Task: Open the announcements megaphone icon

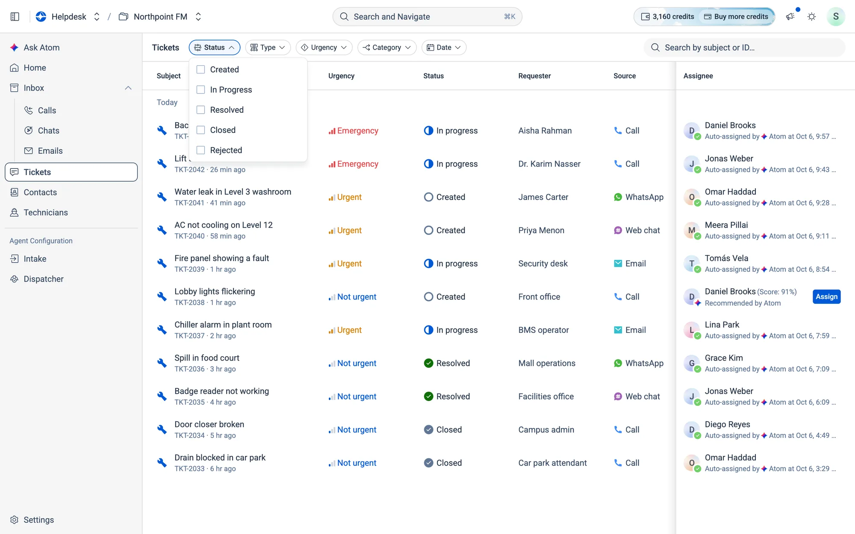Action: (790, 17)
